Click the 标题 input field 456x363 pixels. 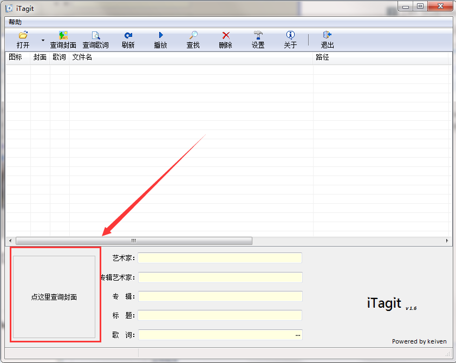coord(220,315)
